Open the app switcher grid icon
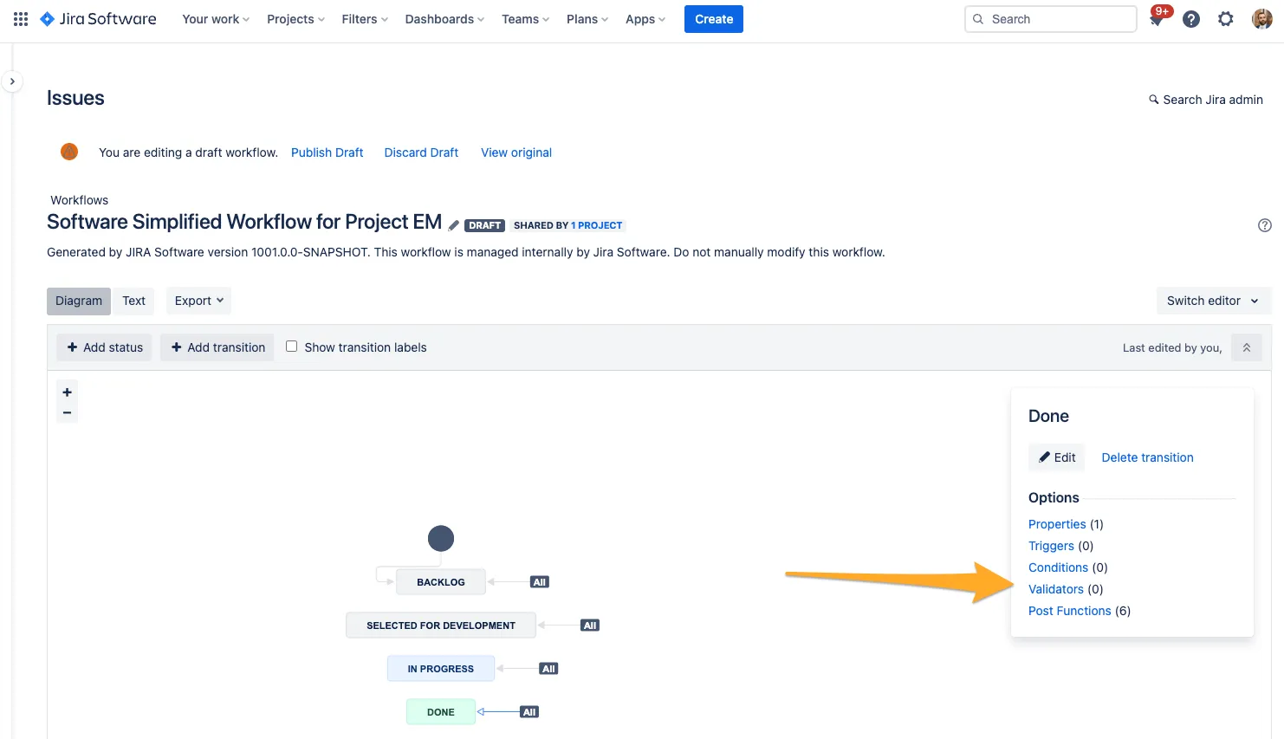 coord(21,19)
